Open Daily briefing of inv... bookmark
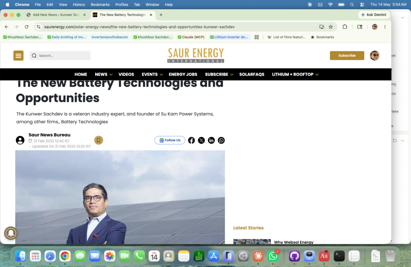This screenshot has width=411, height=267. point(67,37)
